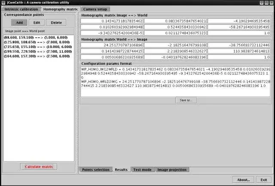
Task: Click the field showing -58.267164930395495
Action: click(x=239, y=27)
